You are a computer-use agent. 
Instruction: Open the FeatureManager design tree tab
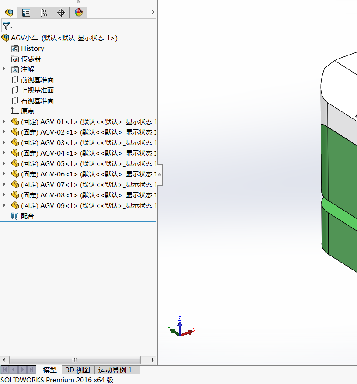click(9, 13)
